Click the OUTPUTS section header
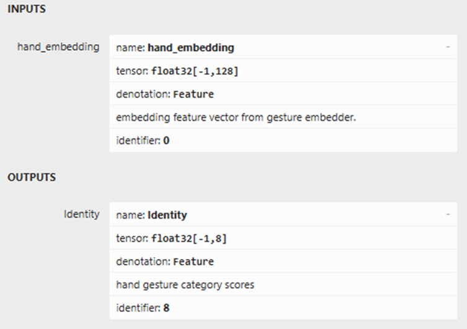This screenshot has width=467, height=329. [32, 177]
